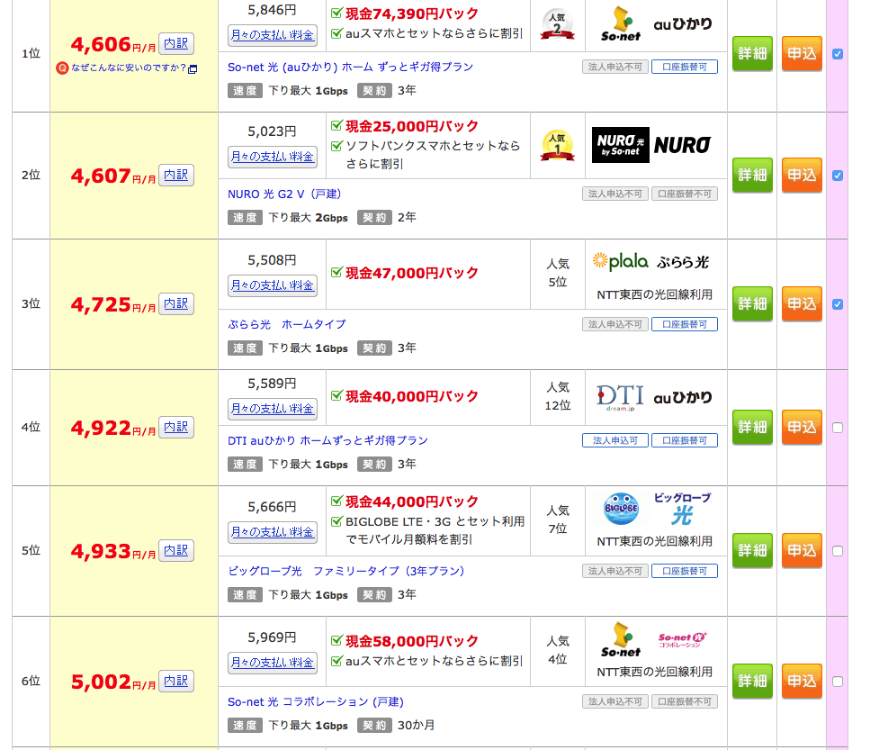Click the auひかり logo in DTI row

pos(683,397)
